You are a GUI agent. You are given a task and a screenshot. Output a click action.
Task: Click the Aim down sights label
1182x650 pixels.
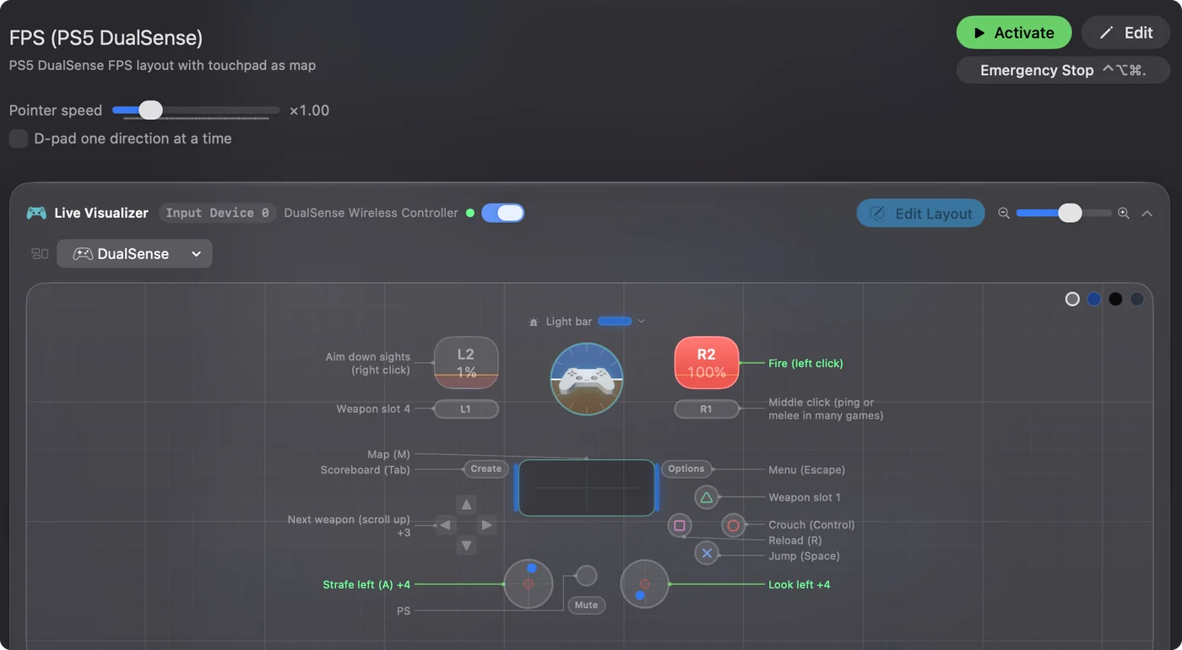pos(368,363)
